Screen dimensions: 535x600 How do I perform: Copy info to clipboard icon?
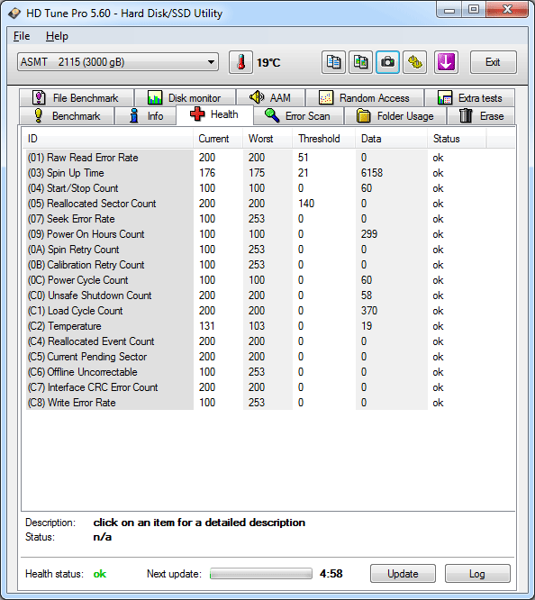tap(333, 62)
